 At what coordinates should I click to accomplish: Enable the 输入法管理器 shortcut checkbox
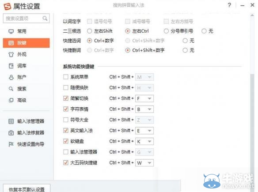[66, 152]
